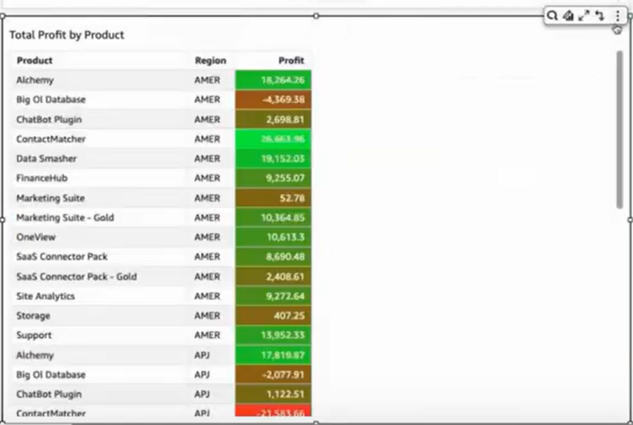Select profit cell 19,152.03
The image size is (633, 425).
tap(273, 159)
